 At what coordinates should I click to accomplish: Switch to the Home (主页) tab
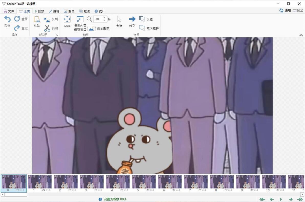point(25,11)
